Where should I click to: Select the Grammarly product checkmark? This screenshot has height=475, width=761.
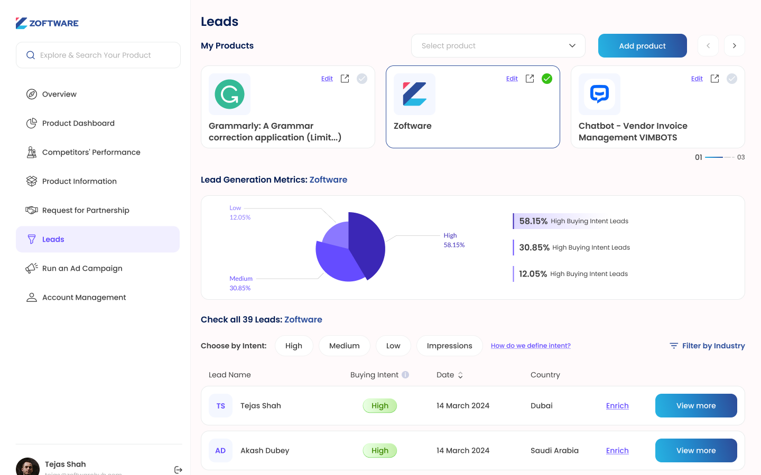(362, 79)
